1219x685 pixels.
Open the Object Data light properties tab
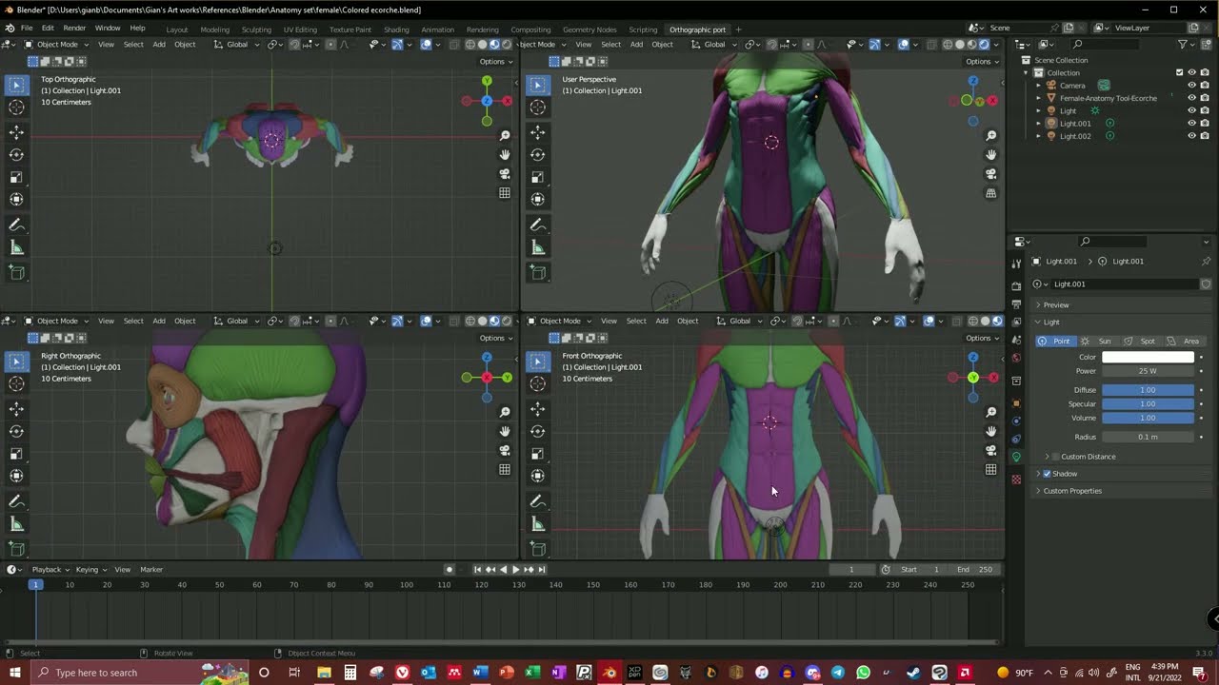pos(1016,458)
